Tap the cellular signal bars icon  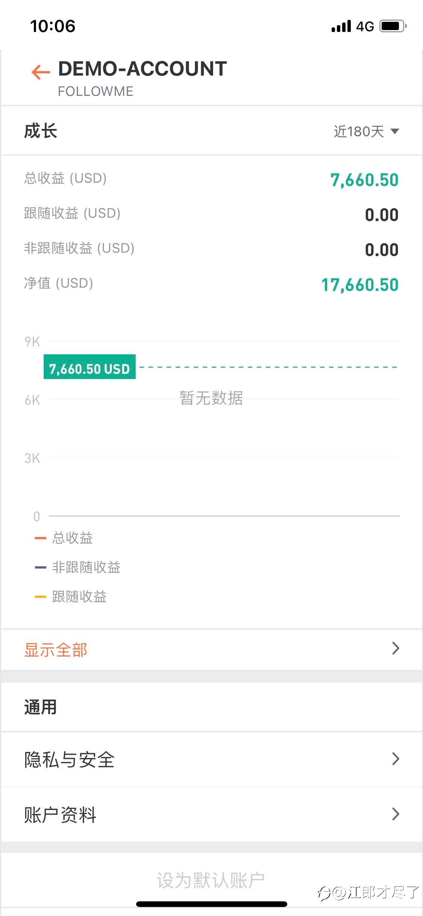click(341, 26)
